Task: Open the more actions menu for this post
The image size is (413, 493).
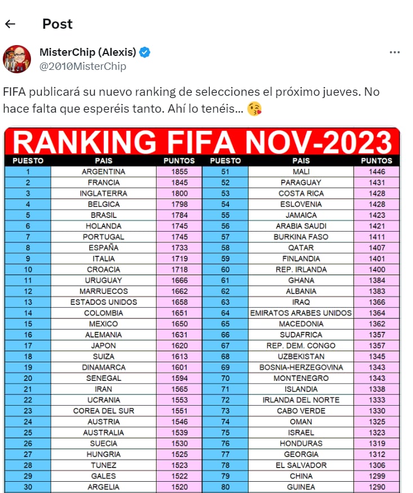Action: 394,51
